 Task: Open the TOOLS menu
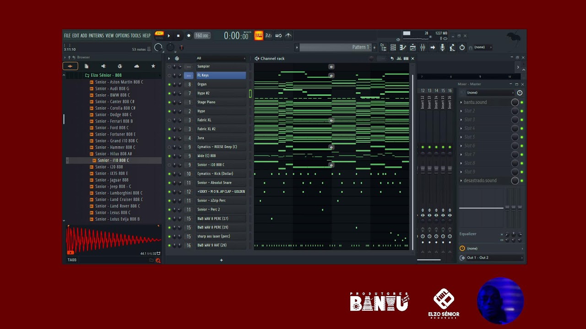136,36
